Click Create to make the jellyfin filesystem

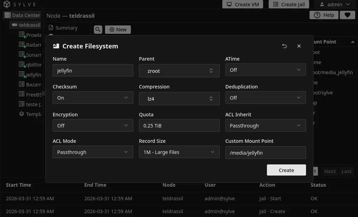pyautogui.click(x=286, y=170)
